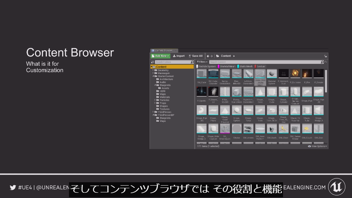Image resolution: width=352 pixels, height=198 pixels.
Task: Toggle the sources panel icon
Action: [153, 62]
